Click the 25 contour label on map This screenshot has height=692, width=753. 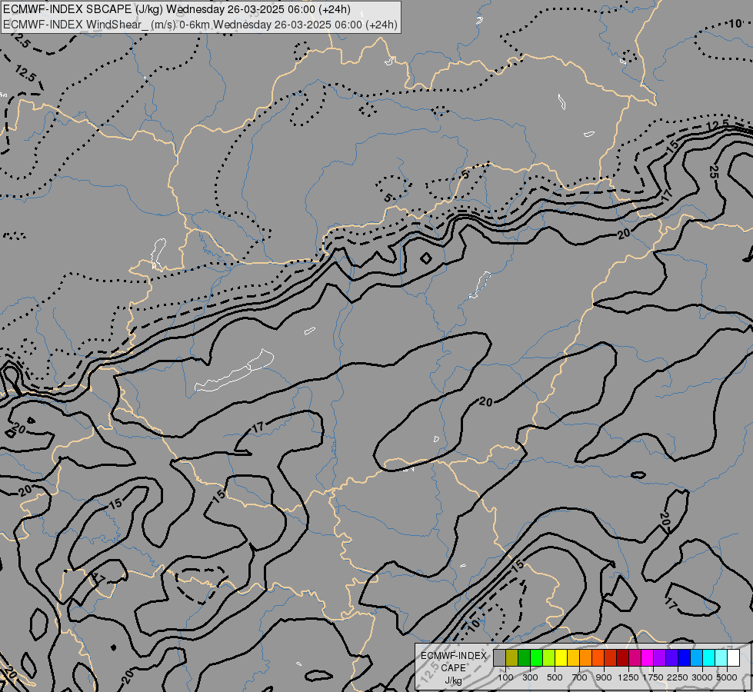[x=713, y=171]
